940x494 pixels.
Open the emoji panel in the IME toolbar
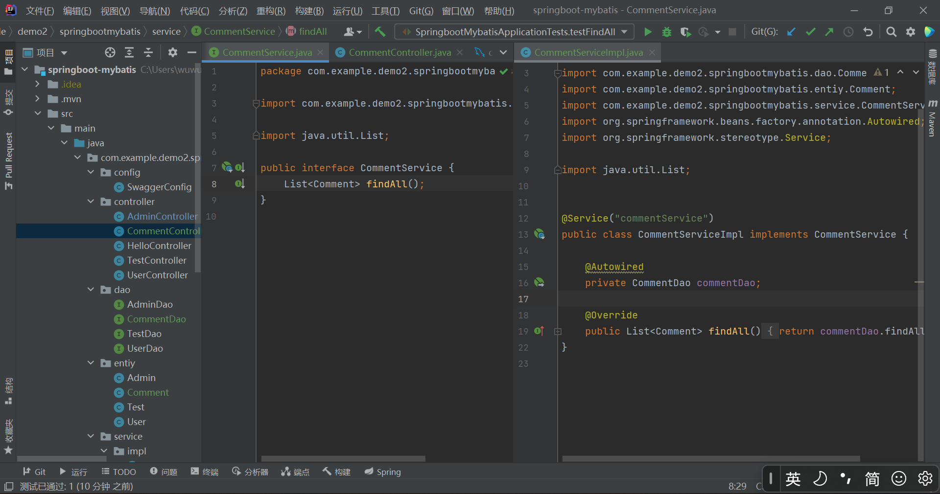click(898, 478)
